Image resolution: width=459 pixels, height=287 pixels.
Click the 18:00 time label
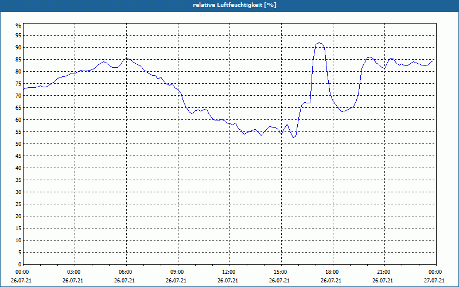pos(332,272)
